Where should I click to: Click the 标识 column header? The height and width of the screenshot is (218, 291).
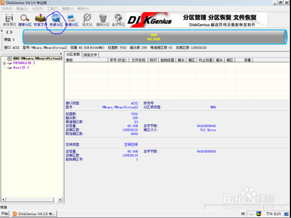pyautogui.click(x=153, y=60)
